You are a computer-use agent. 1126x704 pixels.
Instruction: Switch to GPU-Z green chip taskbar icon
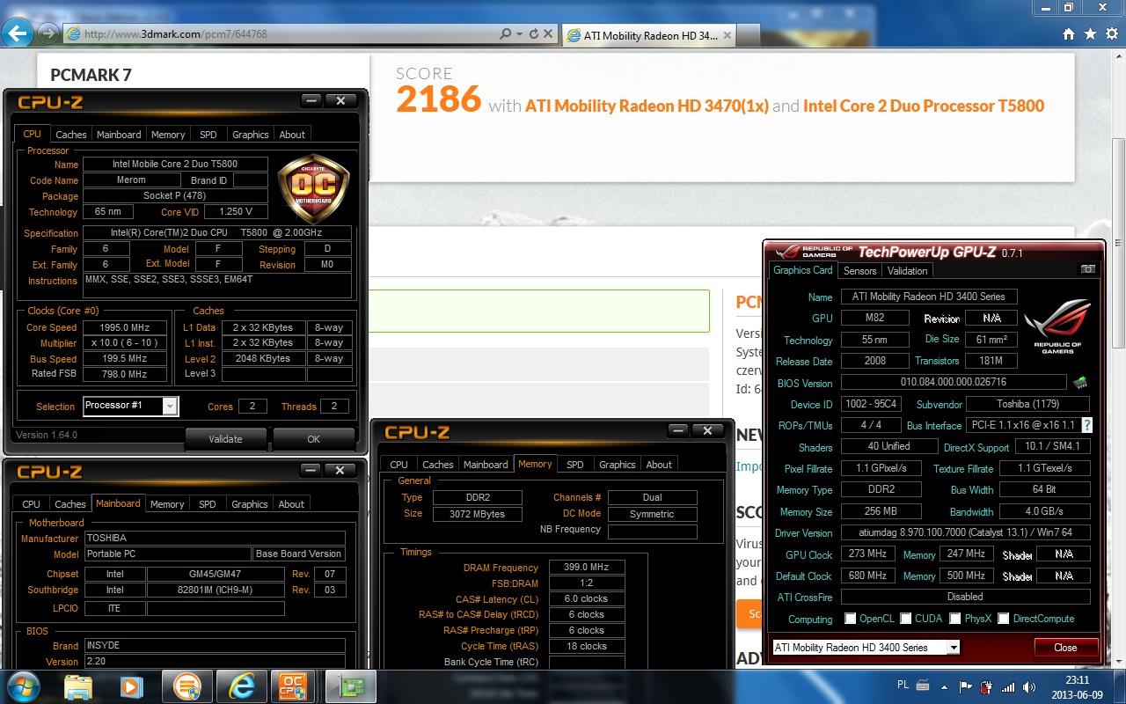351,686
